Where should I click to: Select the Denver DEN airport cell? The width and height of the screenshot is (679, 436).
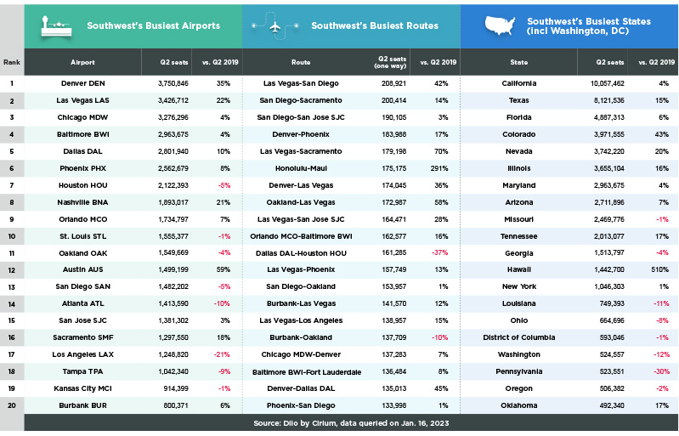click(x=82, y=83)
